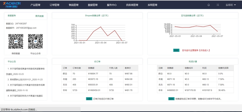Viewport: 242px width, 112px height.
Task: Click the ¥496893.51 yearly sales cell
Action: click(175, 90)
